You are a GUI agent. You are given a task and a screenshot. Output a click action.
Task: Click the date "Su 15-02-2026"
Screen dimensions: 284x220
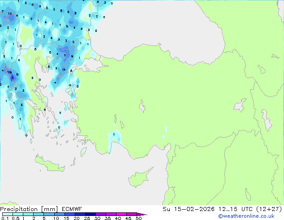189,209
